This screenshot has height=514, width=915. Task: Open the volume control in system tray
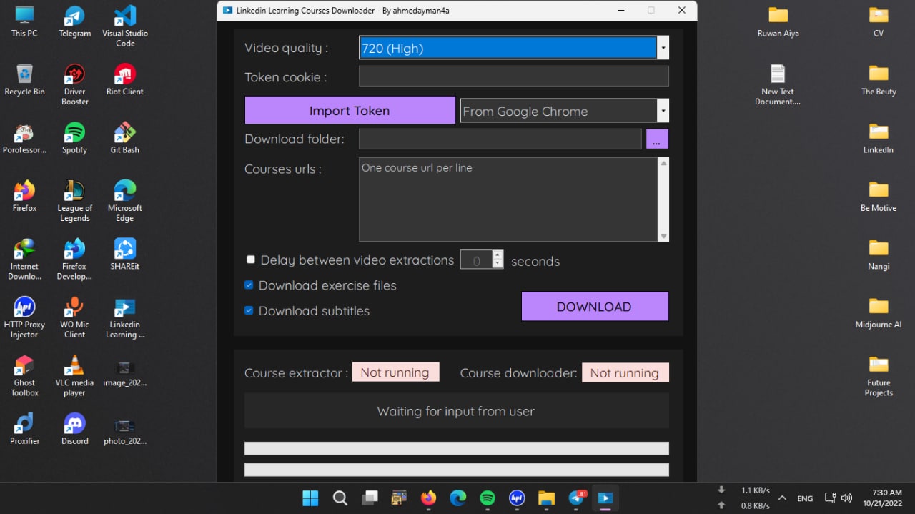tap(846, 498)
